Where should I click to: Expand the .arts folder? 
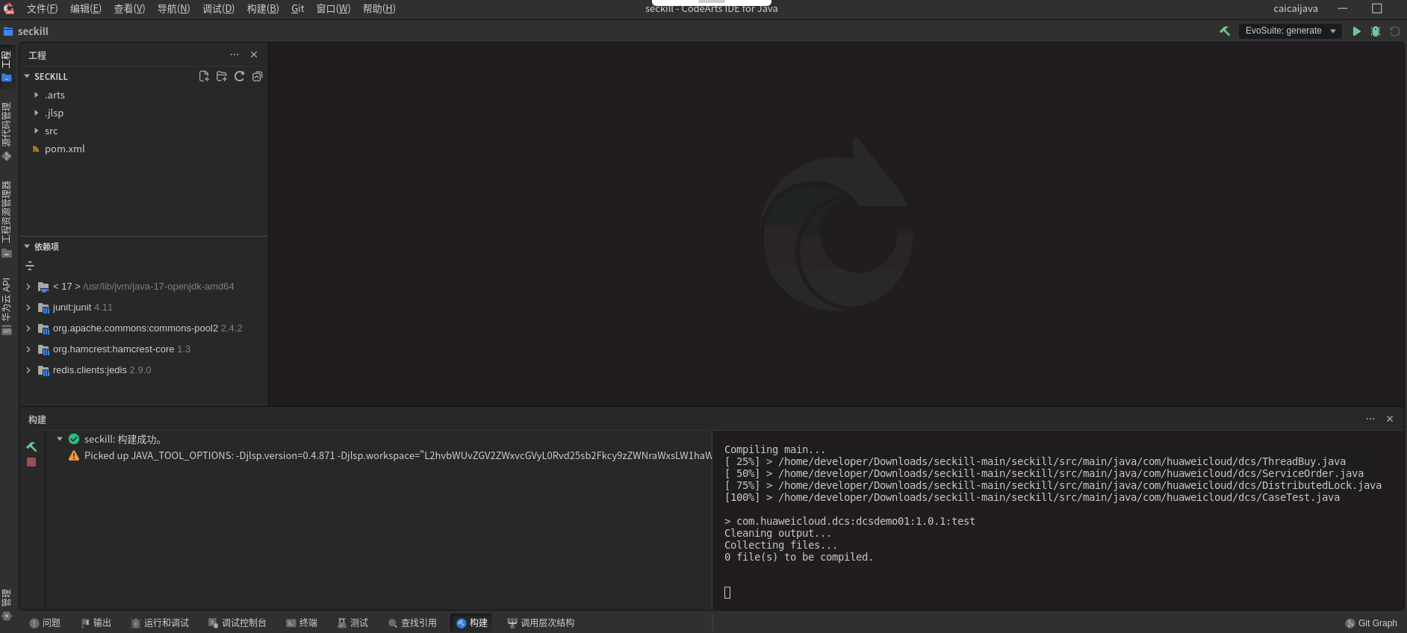pos(36,95)
